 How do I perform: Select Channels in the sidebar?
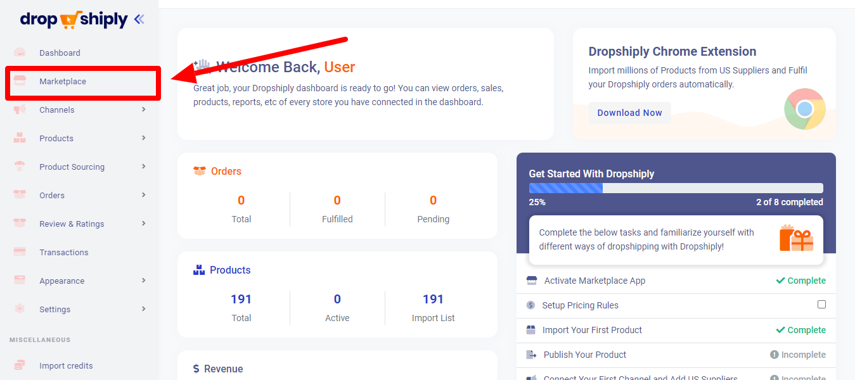[x=57, y=110]
